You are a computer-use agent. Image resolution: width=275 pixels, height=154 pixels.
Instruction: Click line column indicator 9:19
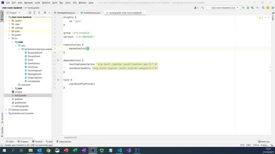[x=242, y=145]
